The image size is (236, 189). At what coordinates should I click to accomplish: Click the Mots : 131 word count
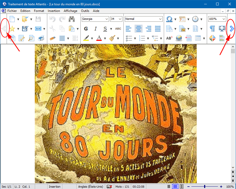122,187
